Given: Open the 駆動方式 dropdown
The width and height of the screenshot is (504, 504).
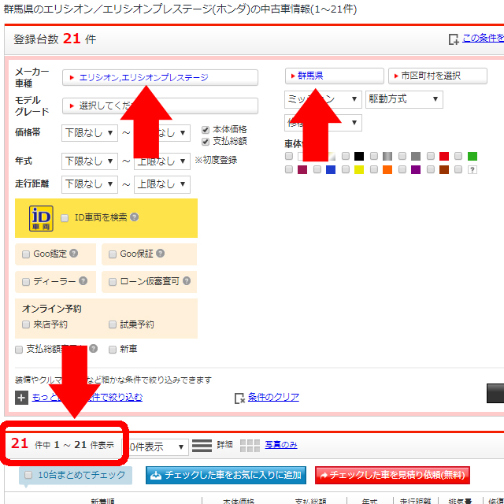Looking at the screenshot, I should (404, 99).
